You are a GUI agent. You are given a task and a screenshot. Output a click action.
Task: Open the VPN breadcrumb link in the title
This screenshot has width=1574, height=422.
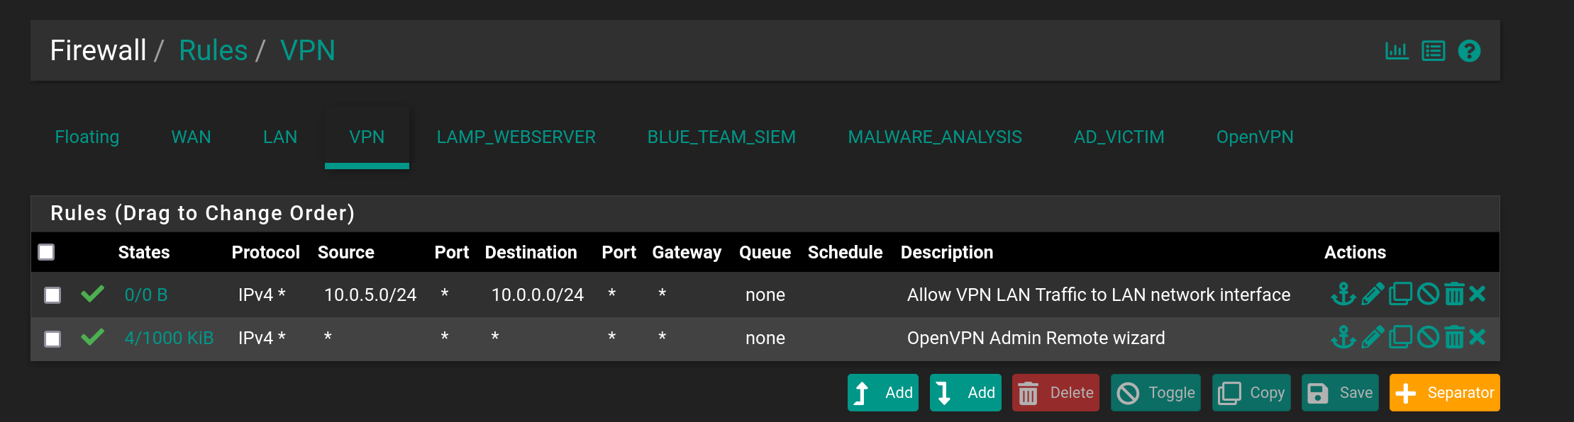[x=308, y=50]
